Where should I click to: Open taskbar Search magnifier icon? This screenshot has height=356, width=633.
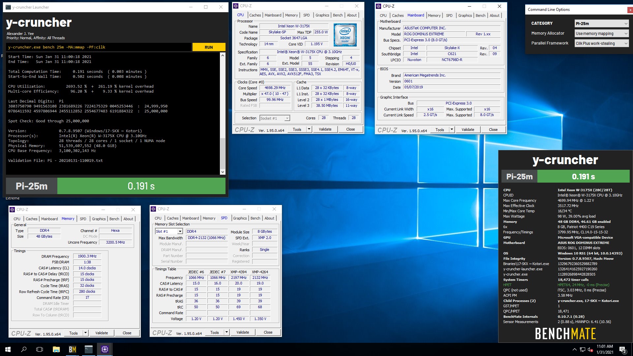pyautogui.click(x=24, y=349)
